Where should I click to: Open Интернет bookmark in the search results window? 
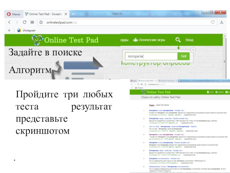tap(139, 88)
